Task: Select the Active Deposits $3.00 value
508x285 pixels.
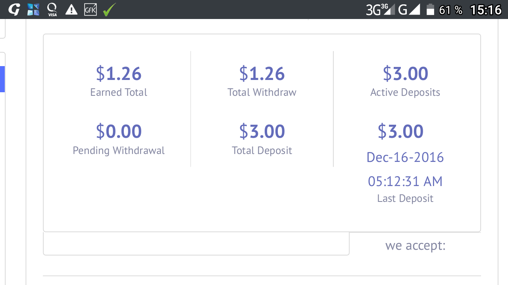Action: click(x=405, y=74)
